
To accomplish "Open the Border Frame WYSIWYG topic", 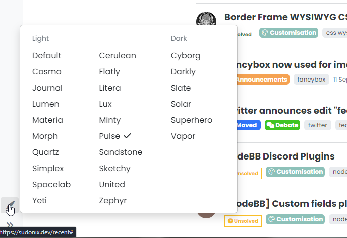I will tap(285, 17).
